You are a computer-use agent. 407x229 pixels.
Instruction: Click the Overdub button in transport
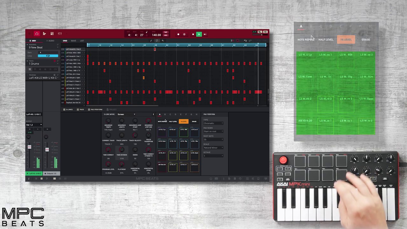click(x=184, y=34)
